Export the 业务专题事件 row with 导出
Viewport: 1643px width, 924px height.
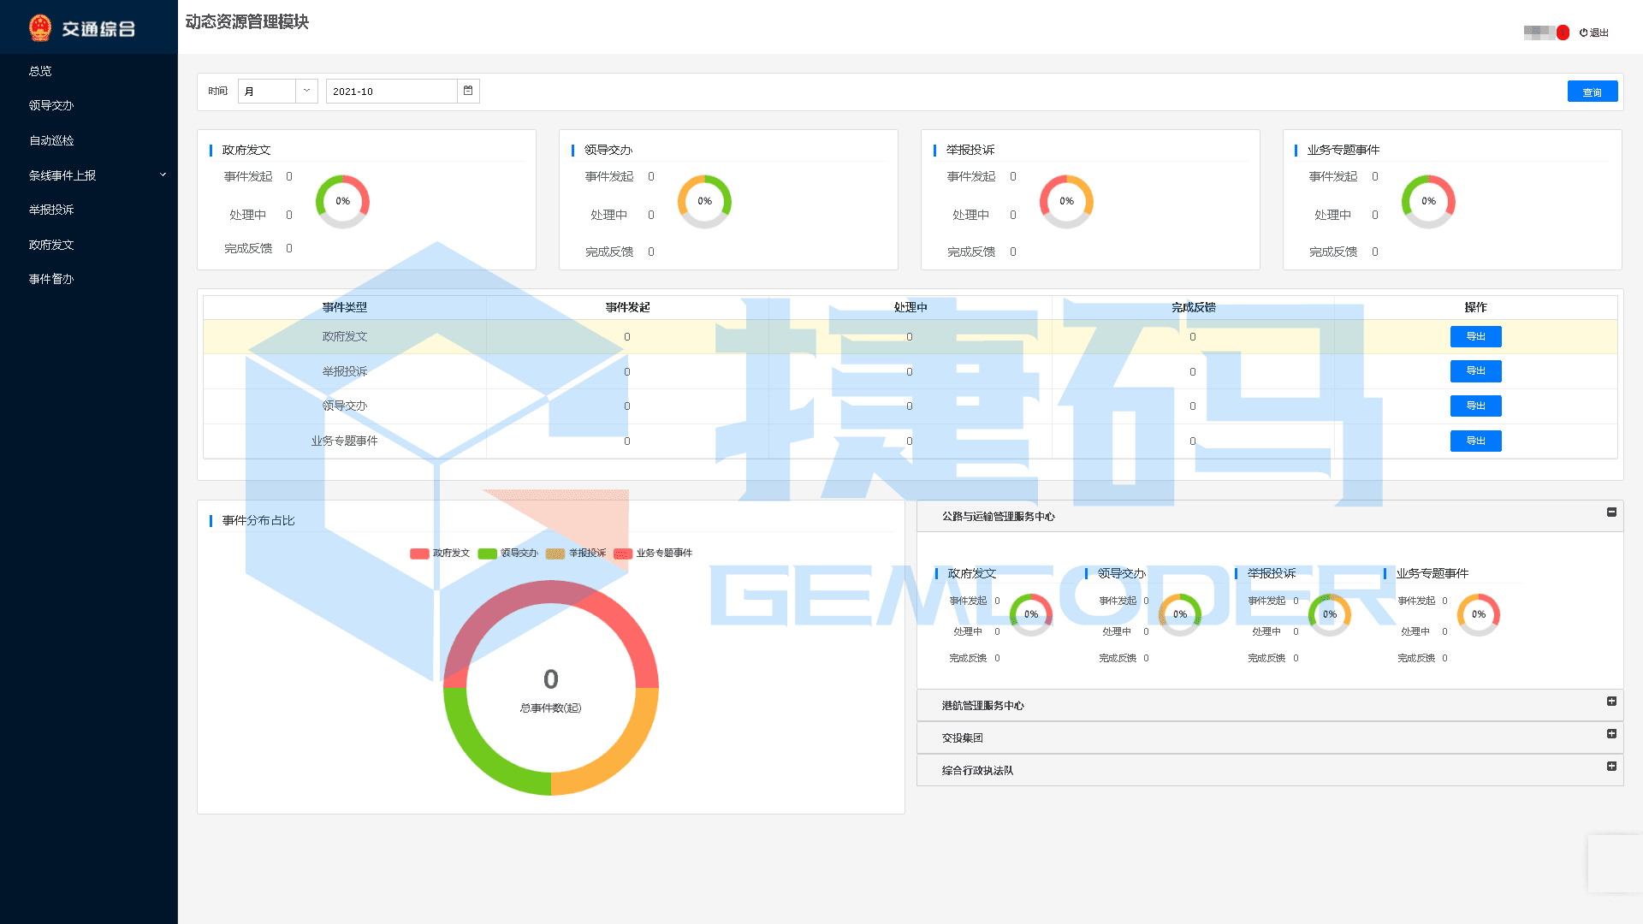pos(1475,441)
